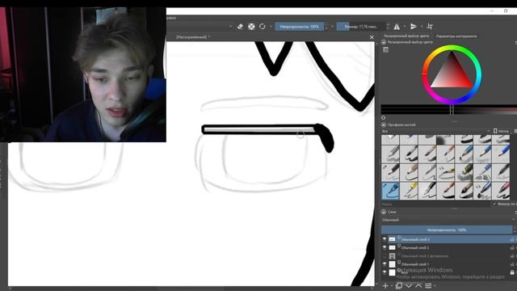Move layer up with the up arrow

[418, 285]
